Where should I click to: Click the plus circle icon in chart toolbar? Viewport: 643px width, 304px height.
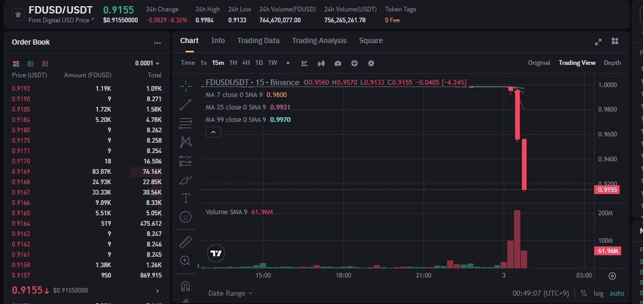(x=355, y=63)
